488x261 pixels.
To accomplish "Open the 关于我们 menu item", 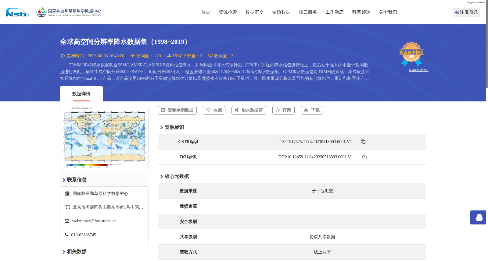I will click(x=388, y=12).
